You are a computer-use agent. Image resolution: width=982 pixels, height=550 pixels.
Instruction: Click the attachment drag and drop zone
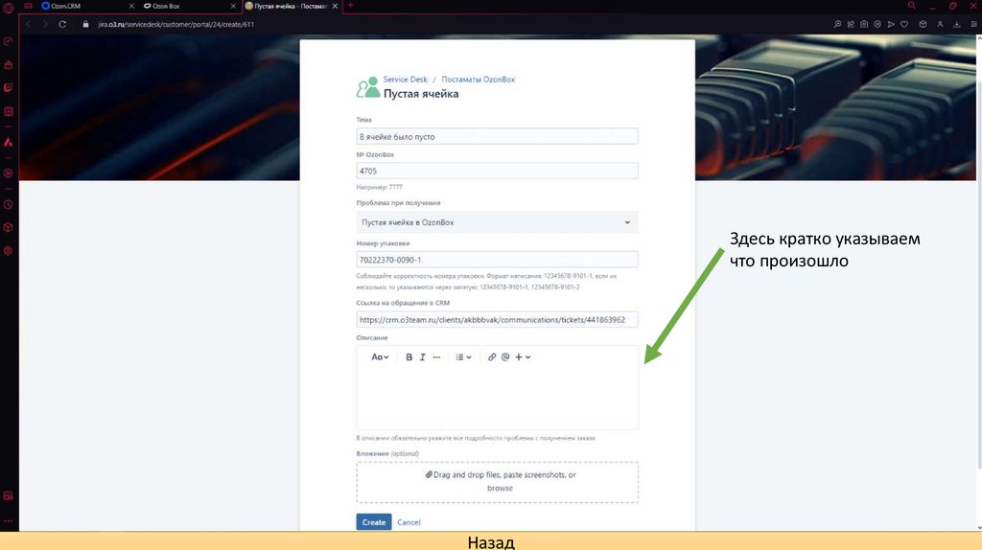(x=498, y=482)
